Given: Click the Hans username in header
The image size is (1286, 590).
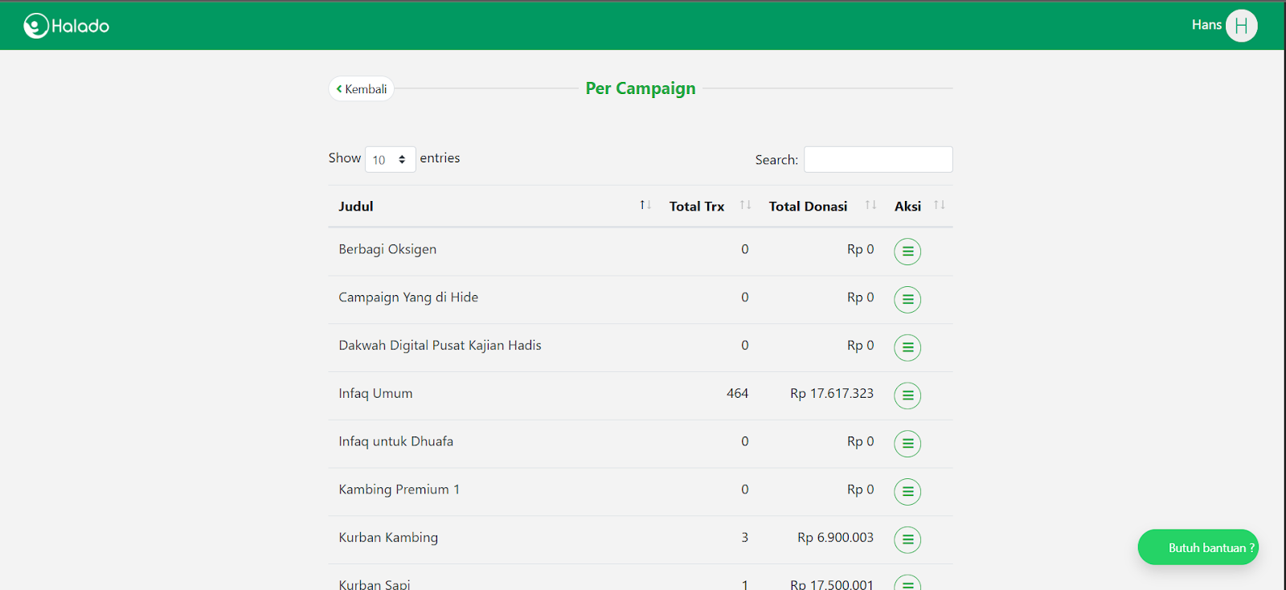Looking at the screenshot, I should [1206, 25].
